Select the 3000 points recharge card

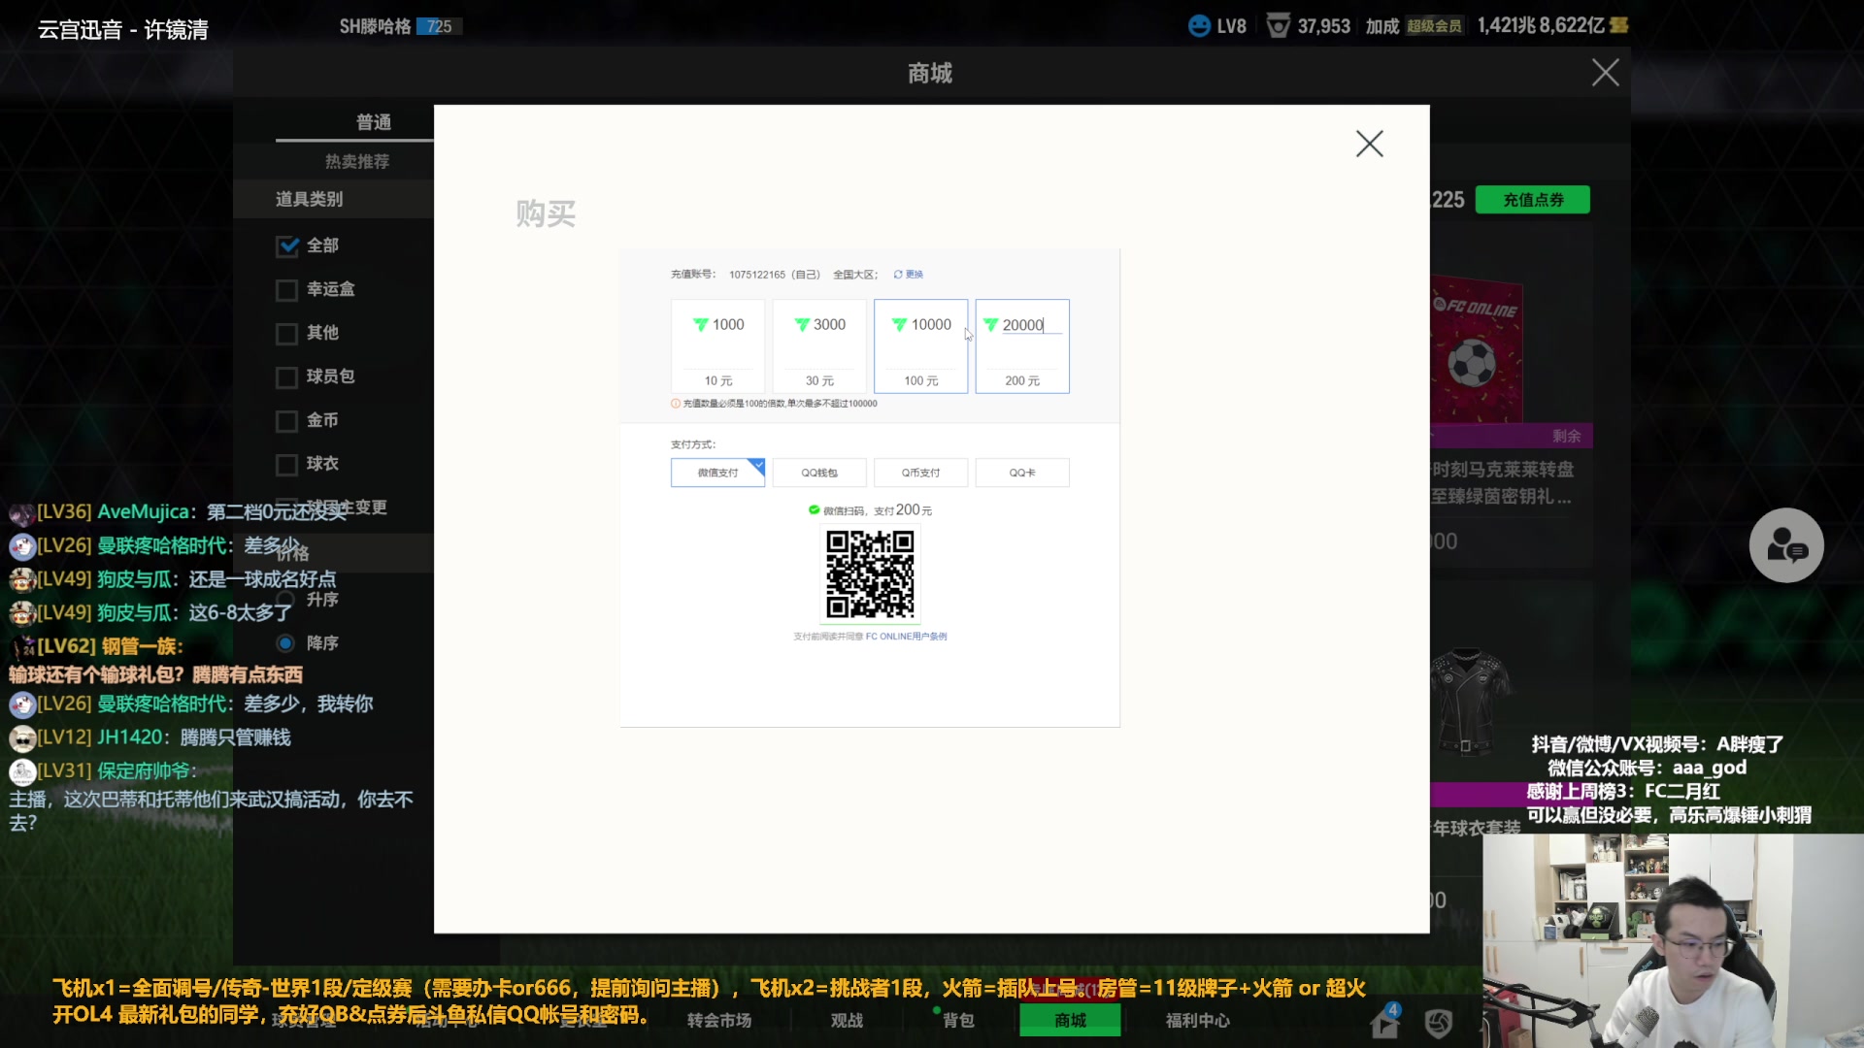click(820, 345)
